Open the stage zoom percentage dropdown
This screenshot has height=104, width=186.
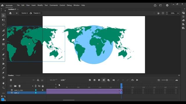tap(178, 13)
